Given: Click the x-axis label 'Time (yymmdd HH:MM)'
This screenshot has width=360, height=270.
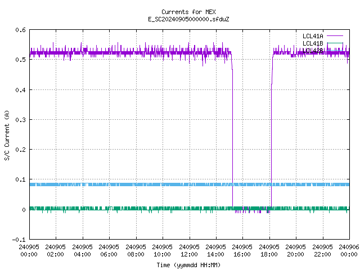Looking at the screenshot, I should pos(188,265).
